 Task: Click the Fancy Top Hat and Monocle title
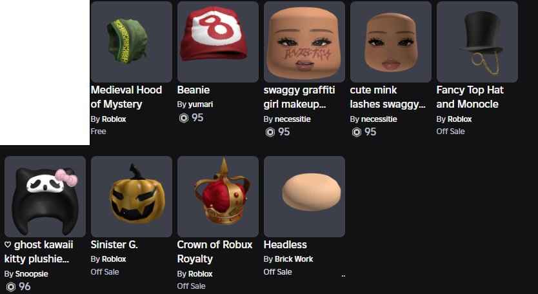(x=470, y=97)
